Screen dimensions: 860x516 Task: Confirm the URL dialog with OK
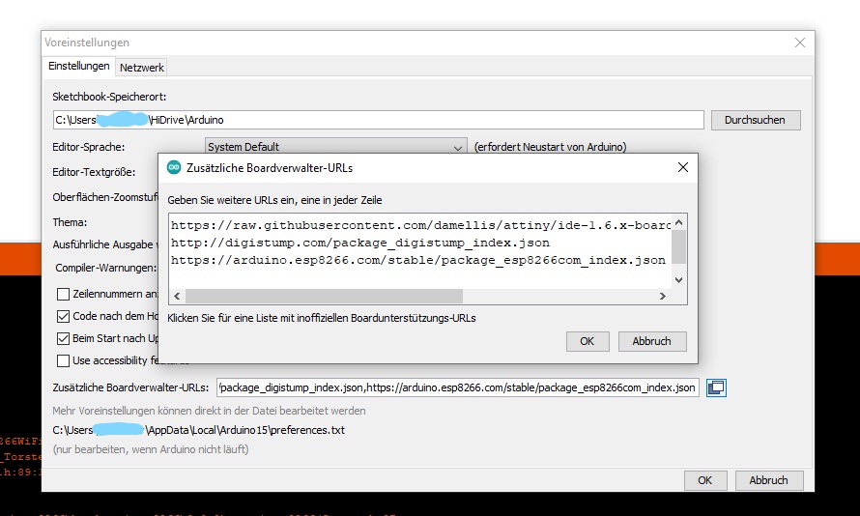588,341
